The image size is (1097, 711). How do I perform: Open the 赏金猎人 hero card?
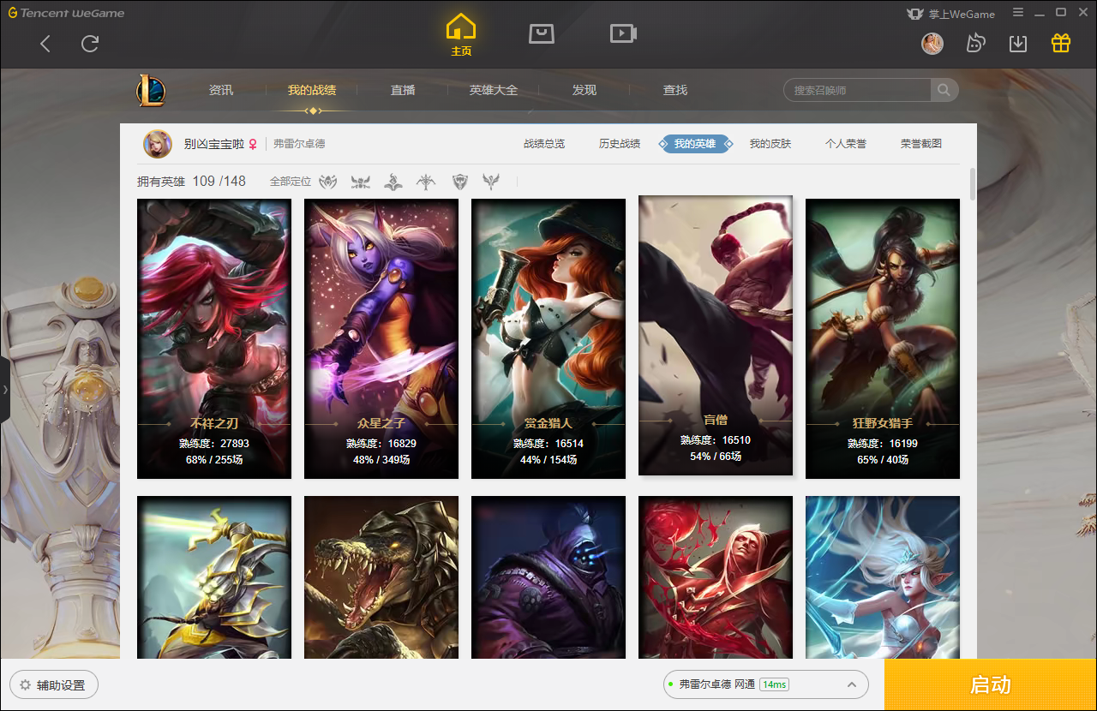pos(548,339)
